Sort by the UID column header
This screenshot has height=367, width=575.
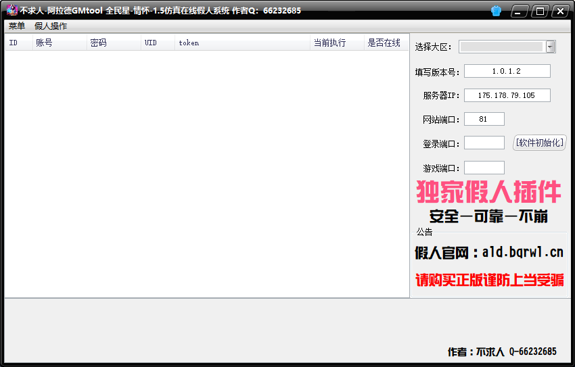coord(158,43)
